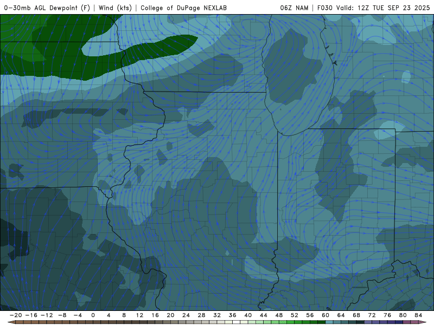The width and height of the screenshot is (434, 325).
Task: Click the 72 value on the legend
Action: point(372,315)
